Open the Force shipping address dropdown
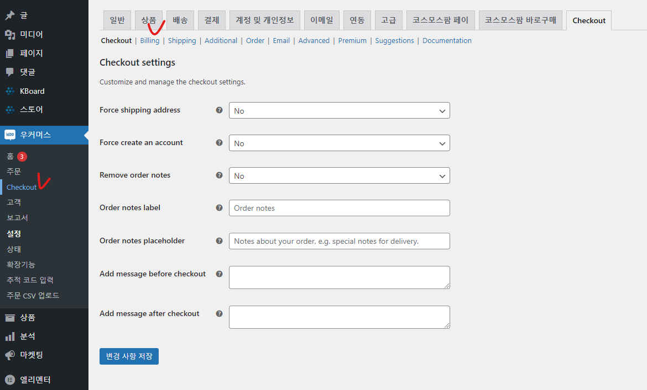 click(x=339, y=111)
